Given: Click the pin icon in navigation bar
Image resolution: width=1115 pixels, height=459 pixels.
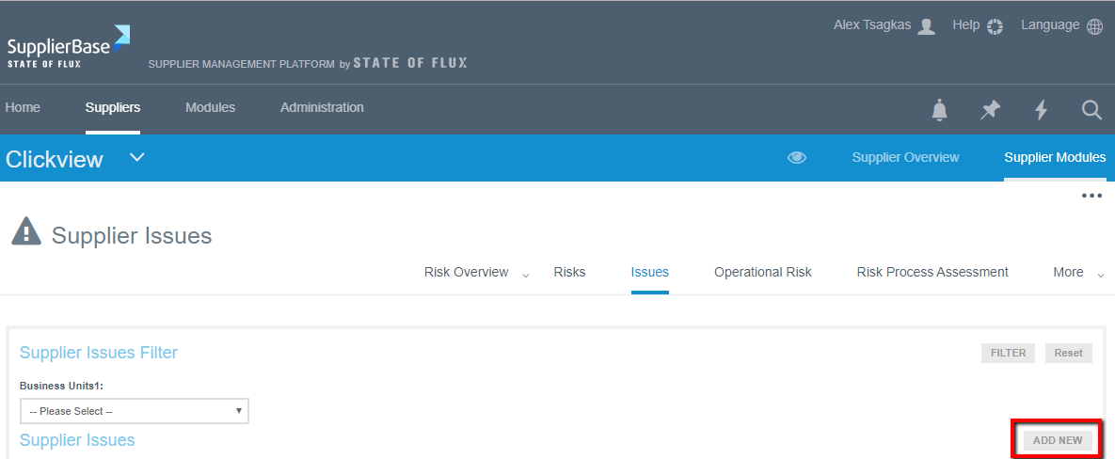Looking at the screenshot, I should tap(990, 110).
